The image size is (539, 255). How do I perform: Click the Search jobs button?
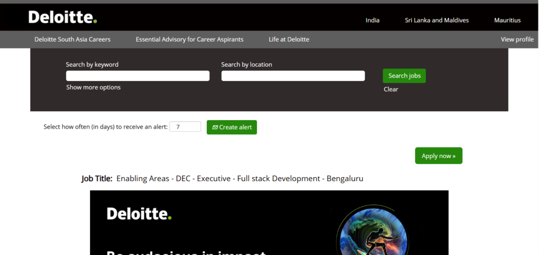coord(404,76)
